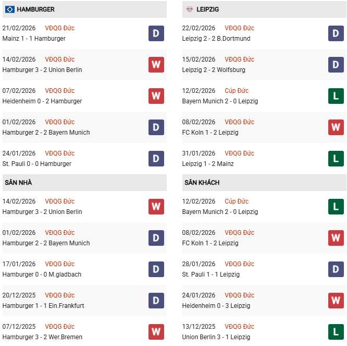Click the D badge for St. Pauli 1 - 1 Leipzig
Viewport: 347px width, 346px height.
click(x=336, y=269)
